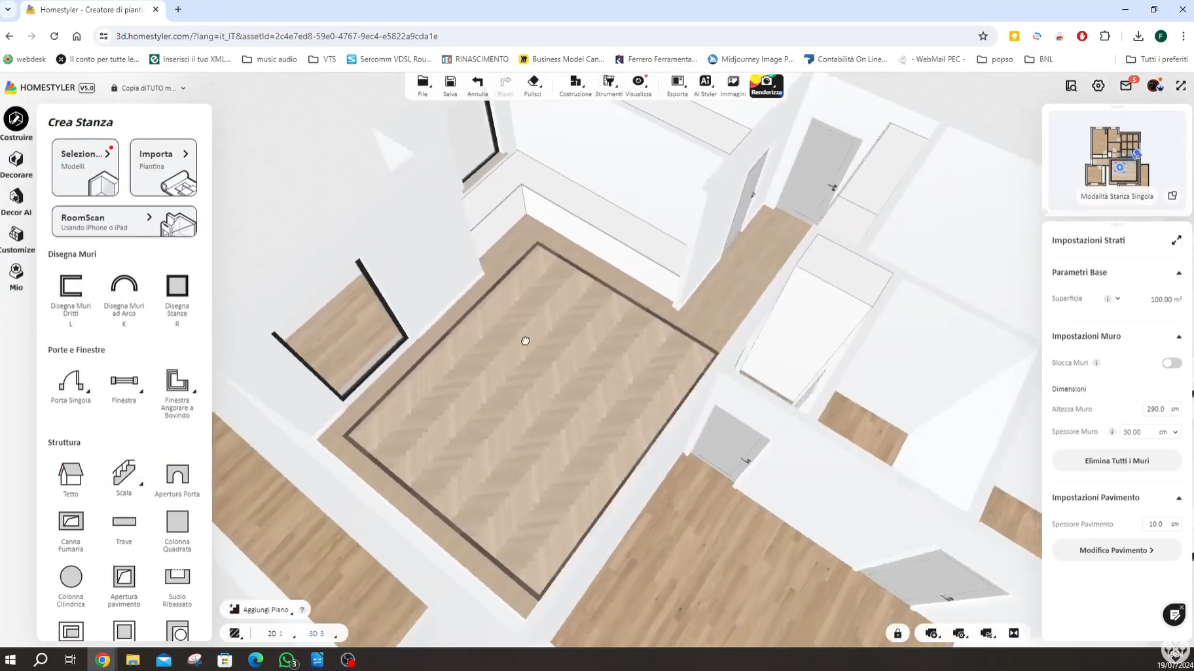Edit the Altezza Muro value field
The height and width of the screenshot is (671, 1194).
pos(1155,409)
